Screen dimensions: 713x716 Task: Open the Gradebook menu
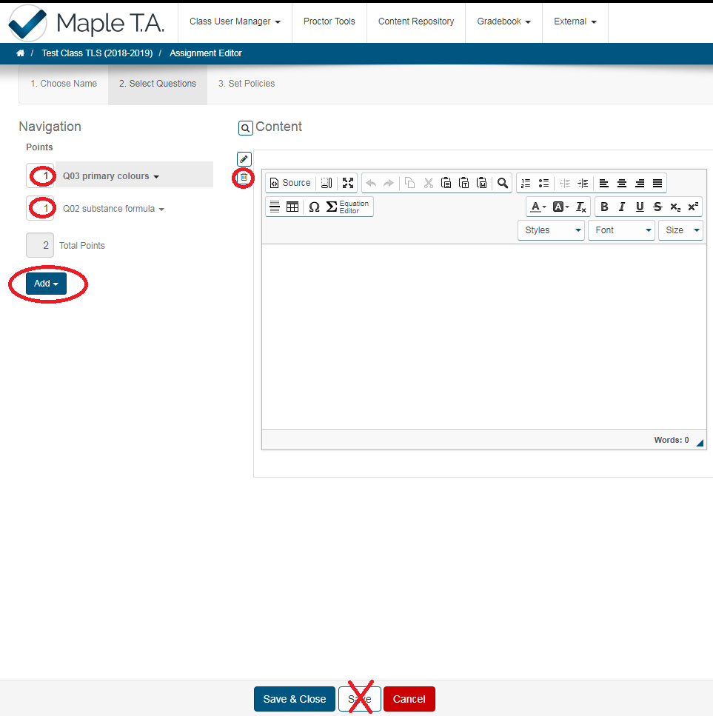pos(503,21)
